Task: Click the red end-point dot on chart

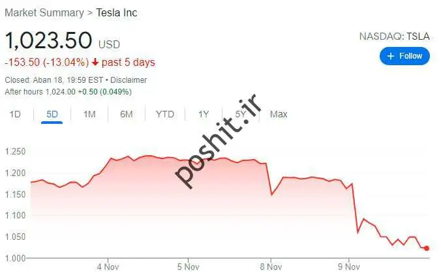Action: 427,248
